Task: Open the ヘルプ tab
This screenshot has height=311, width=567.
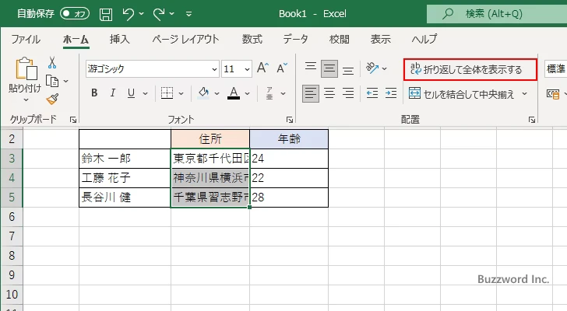Action: click(x=424, y=39)
